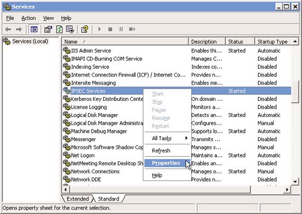Click the Pause Service toolbar icon
The height and width of the screenshot is (214, 302).
coord(121,29)
